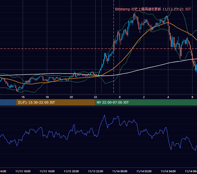Image resolution: width=197 pixels, height=174 pixels.
Task: Click the hour 22 axis tick label
Action: pyautogui.click(x=96, y=97)
